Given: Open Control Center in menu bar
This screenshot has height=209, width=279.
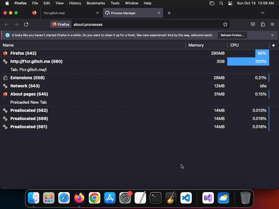Looking at the screenshot, I should tap(230, 3).
